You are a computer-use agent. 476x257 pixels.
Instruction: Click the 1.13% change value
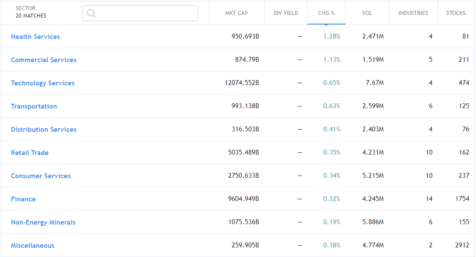(332, 60)
